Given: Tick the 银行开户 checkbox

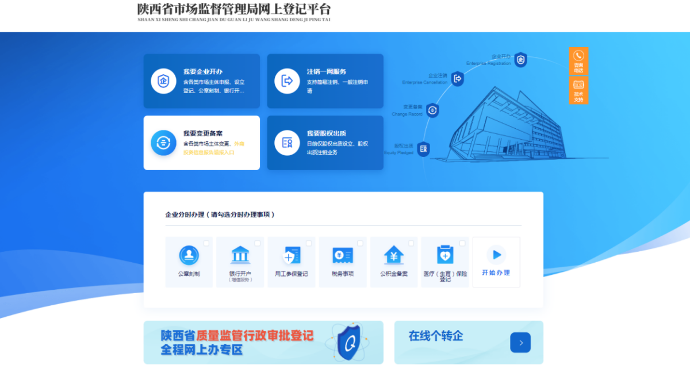Looking at the screenshot, I should (258, 243).
